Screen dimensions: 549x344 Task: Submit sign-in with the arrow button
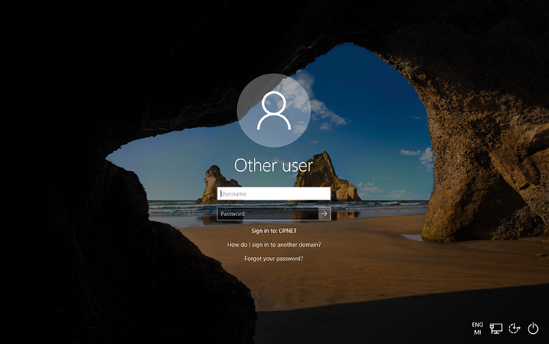[324, 214]
